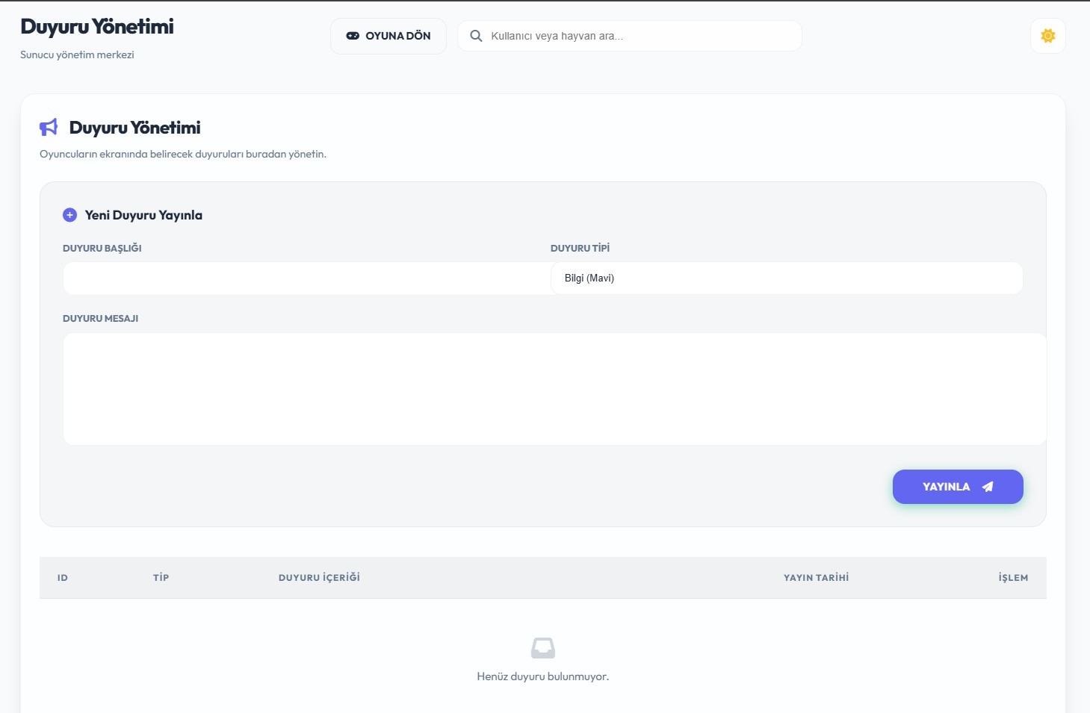1090x713 pixels.
Task: Publish with the YAYINLA button
Action: (x=957, y=487)
